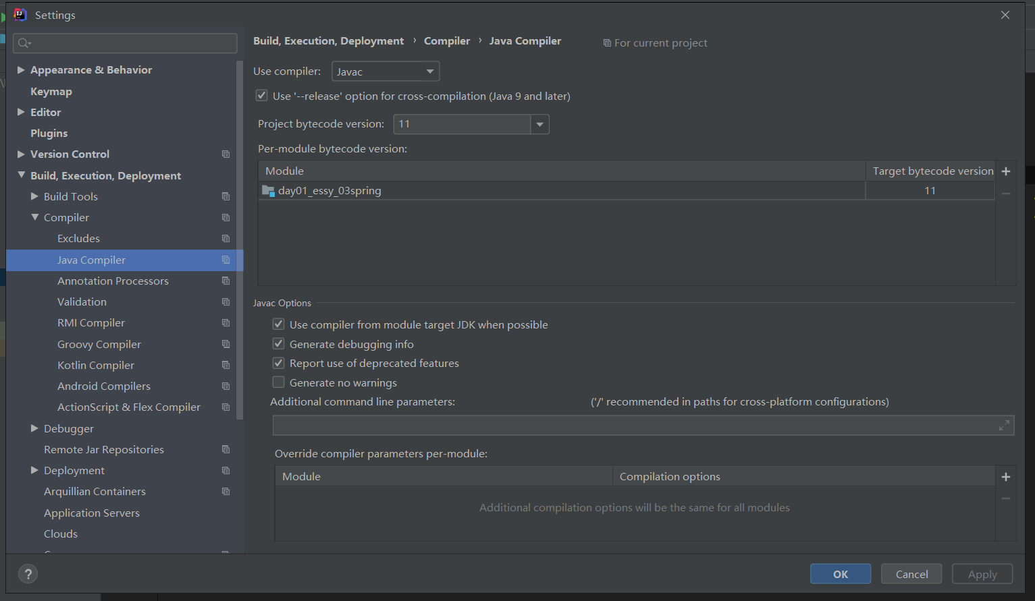Click project-level icon next to Version Control

(225, 154)
